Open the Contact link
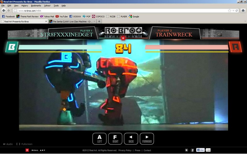This screenshot has width=247, height=154. pyautogui.click(x=147, y=150)
